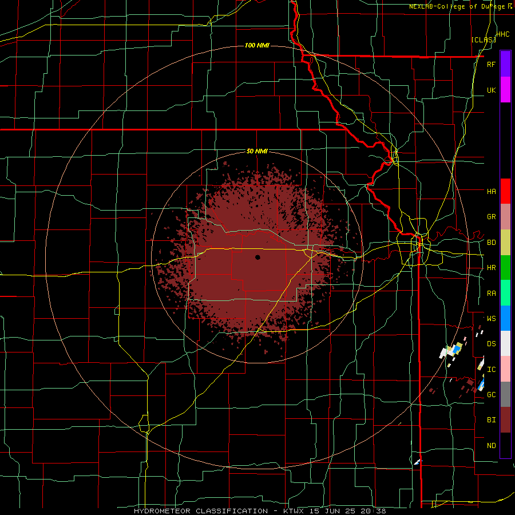515x515 pixels.
Task: Click the ND legend label
Action: click(491, 446)
